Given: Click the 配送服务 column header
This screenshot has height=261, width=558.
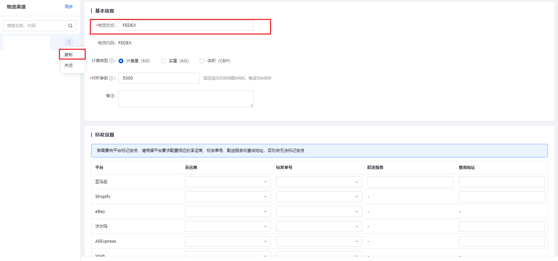Looking at the screenshot, I should click(x=375, y=168).
